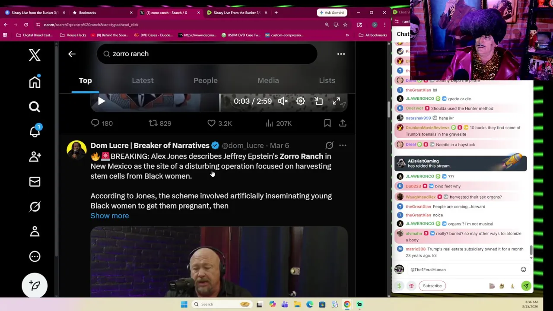
Task: Go back using the search page arrow
Action: point(72,54)
